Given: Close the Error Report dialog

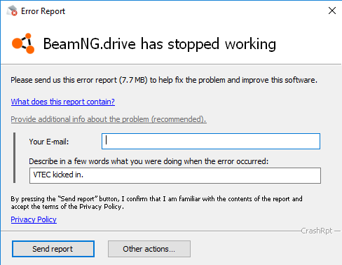Looking at the screenshot, I should point(332,11).
